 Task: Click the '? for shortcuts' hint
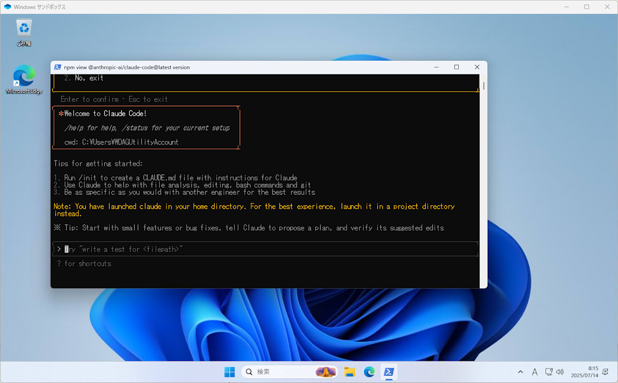[x=84, y=263]
